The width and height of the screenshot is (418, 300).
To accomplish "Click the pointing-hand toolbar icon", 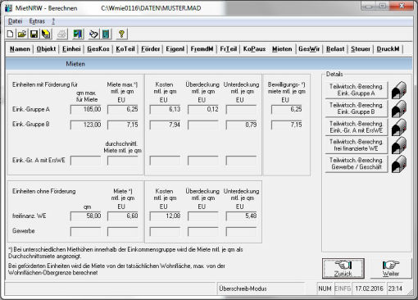I will 93,34.
